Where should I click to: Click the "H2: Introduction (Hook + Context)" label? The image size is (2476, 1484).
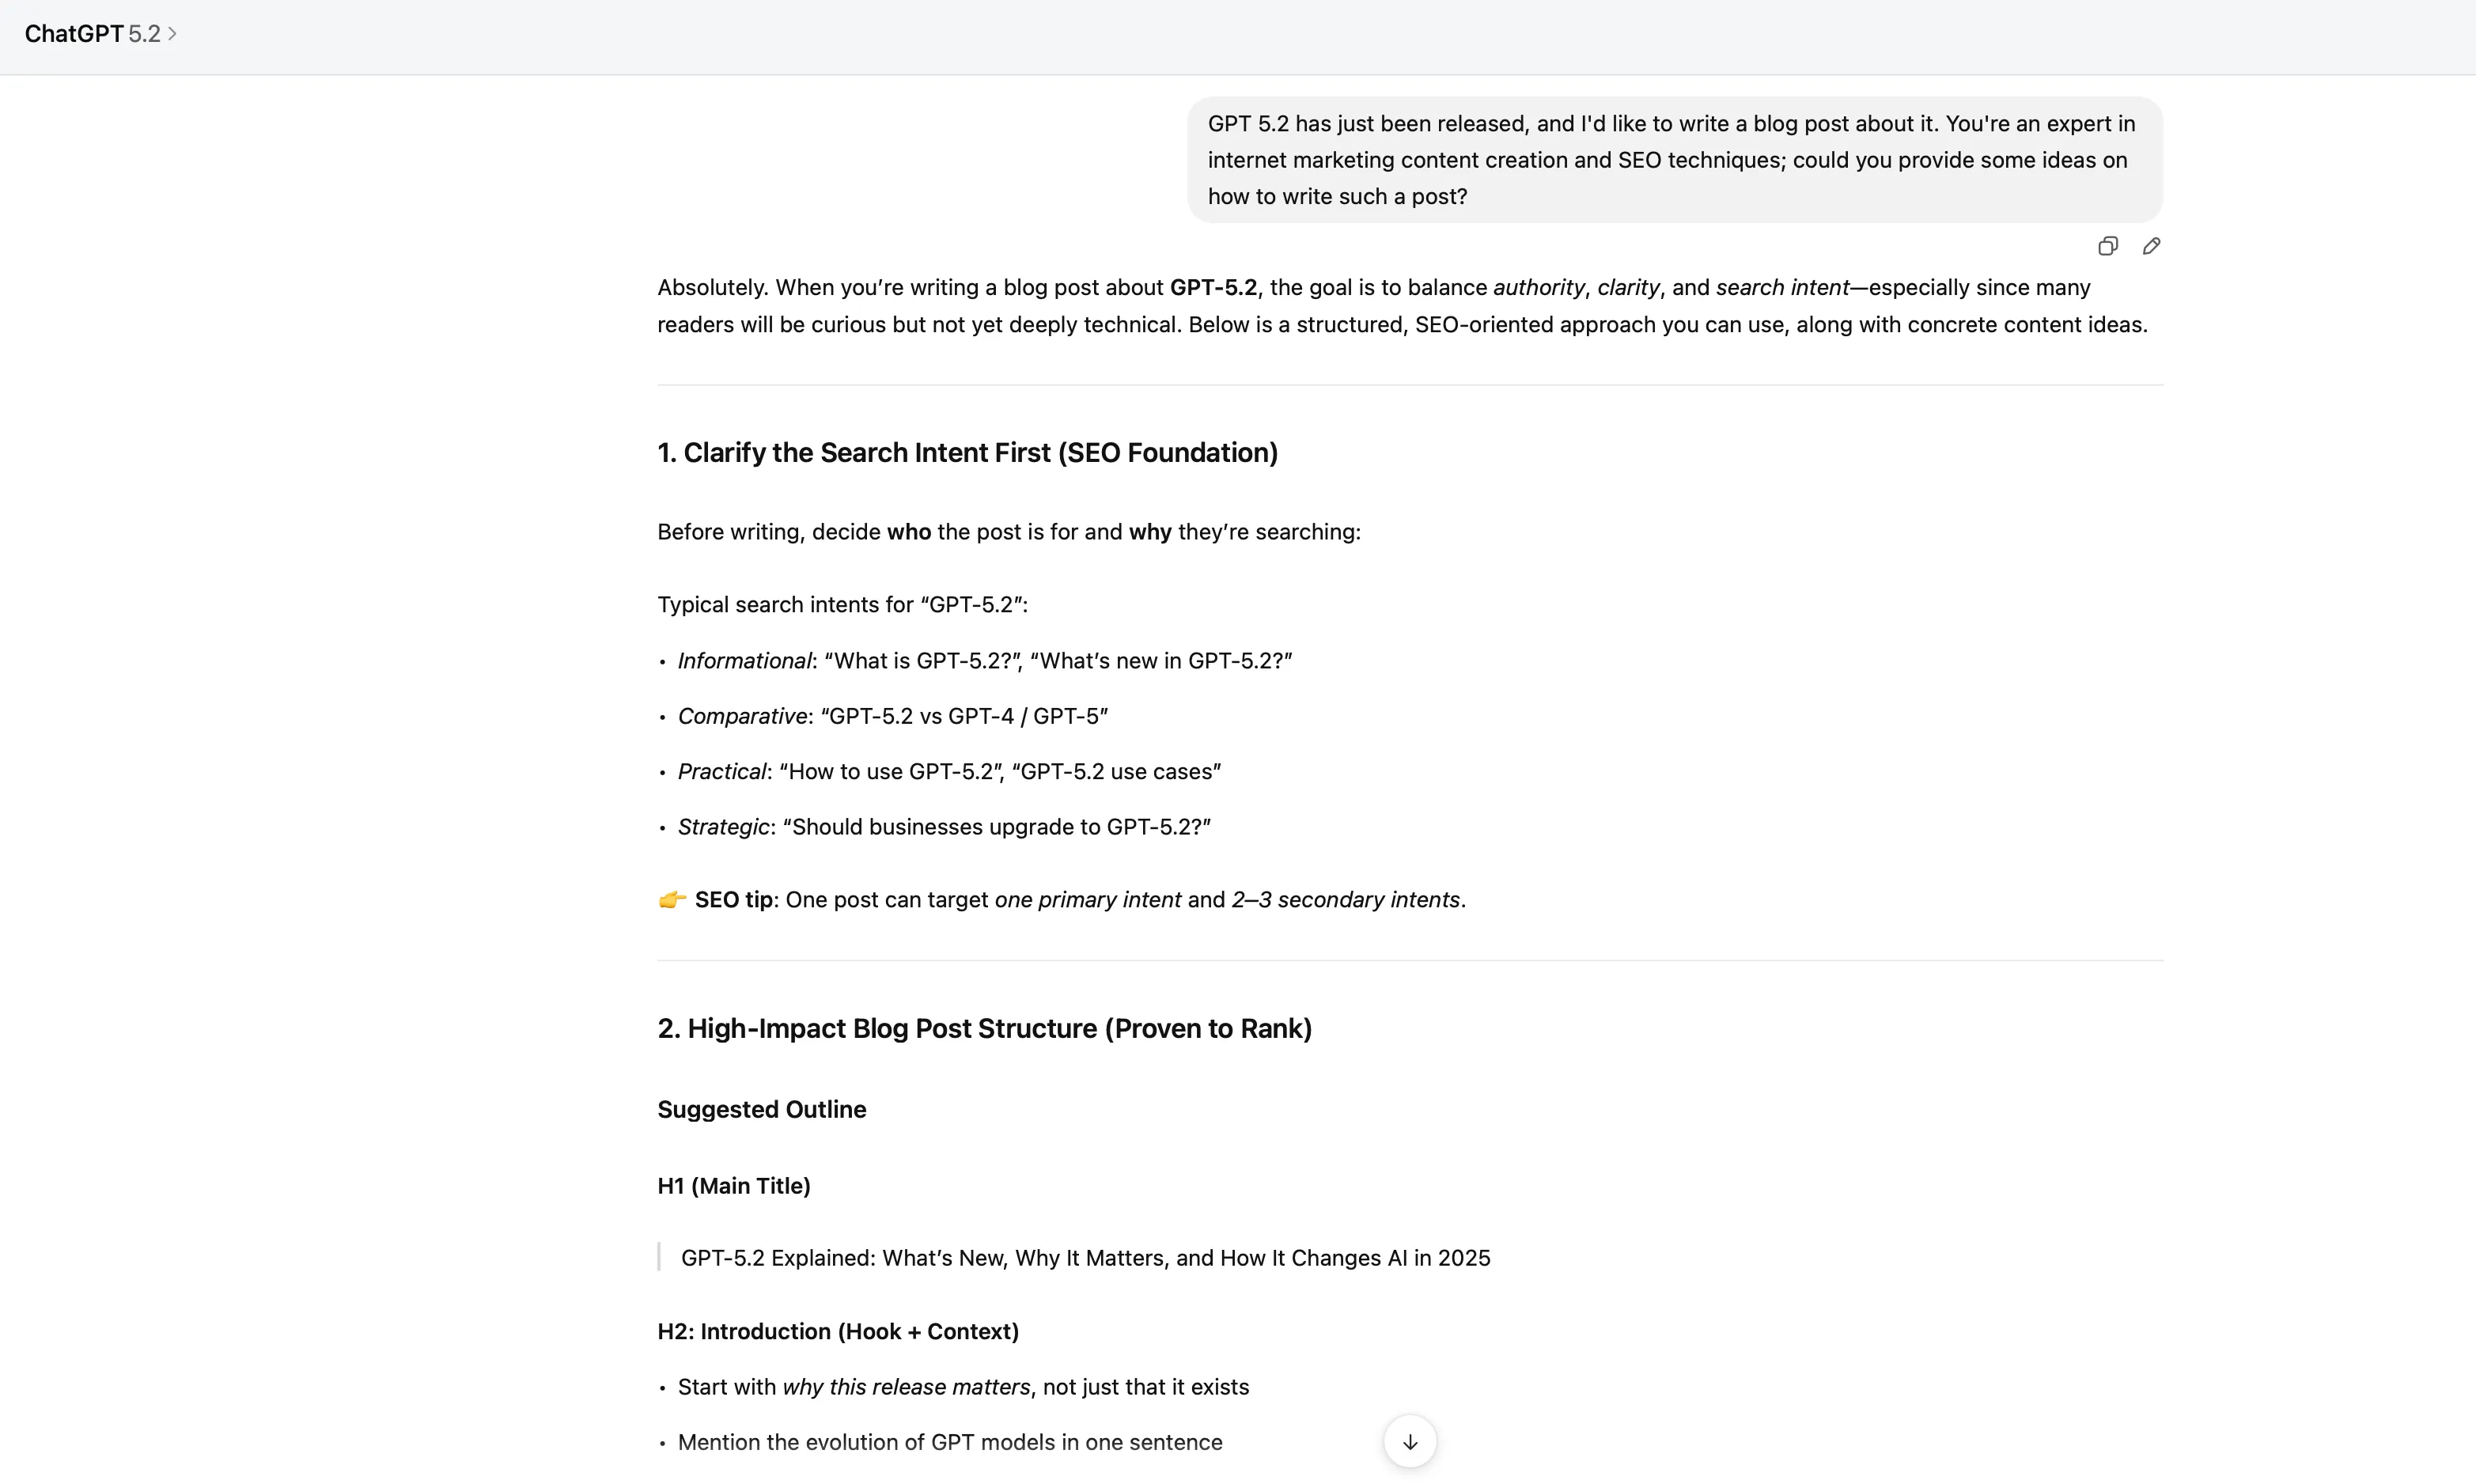coord(837,1332)
